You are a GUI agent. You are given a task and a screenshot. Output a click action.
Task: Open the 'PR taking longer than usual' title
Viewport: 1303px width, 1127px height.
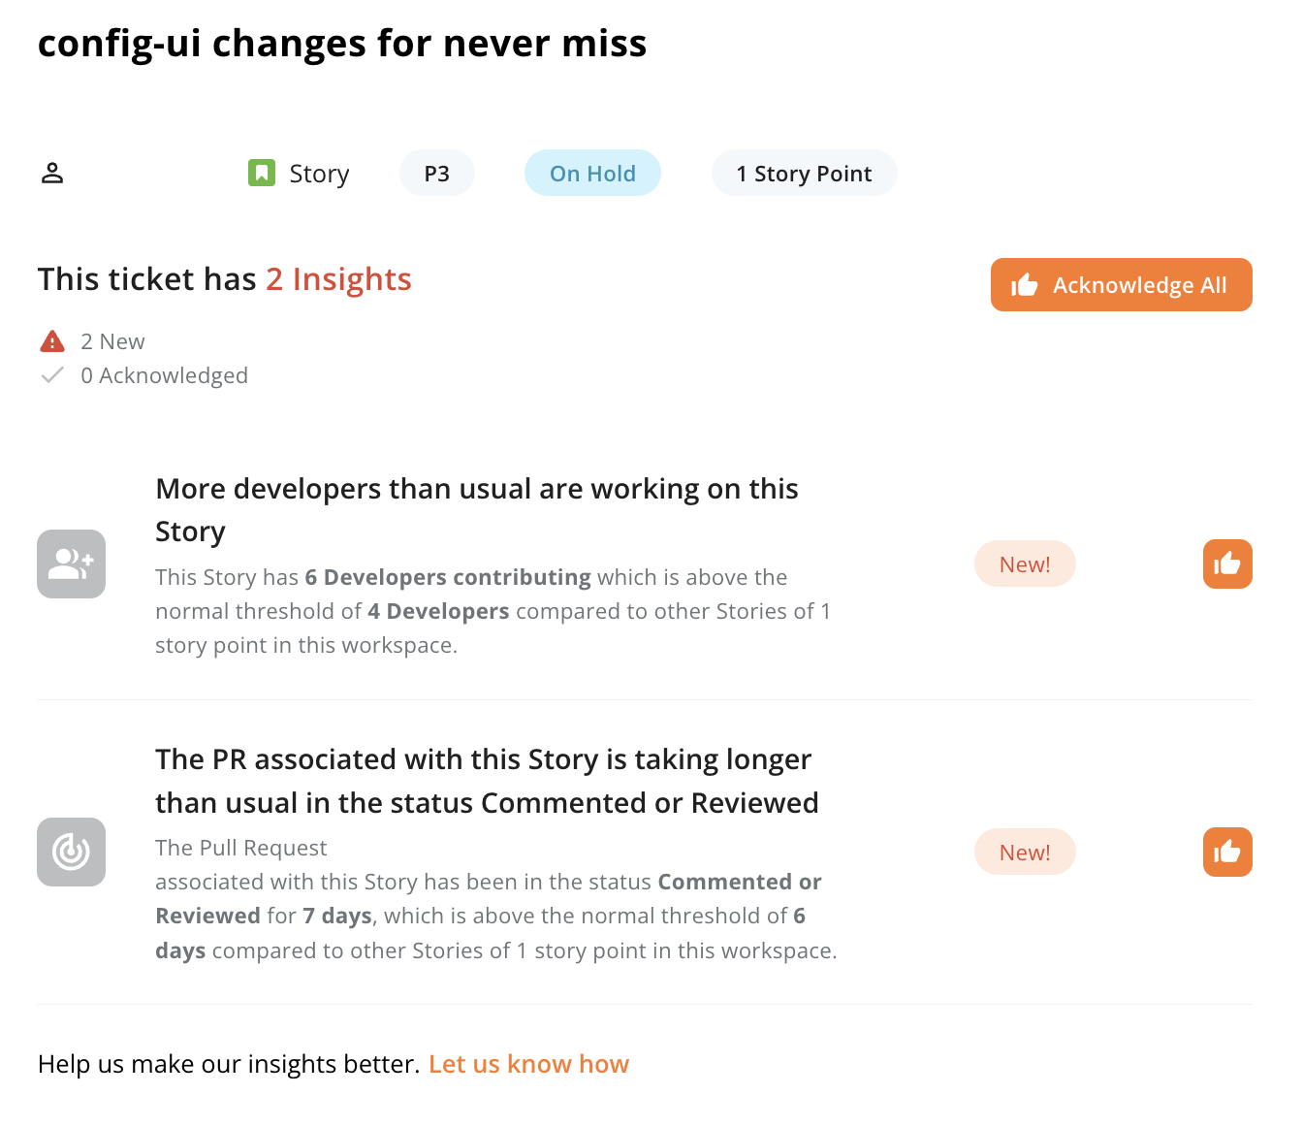point(487,781)
